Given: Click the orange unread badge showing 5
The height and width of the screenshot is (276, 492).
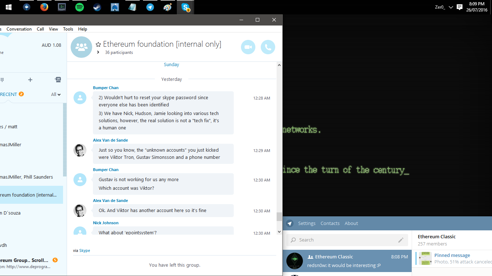Looking at the screenshot, I should tap(55, 260).
